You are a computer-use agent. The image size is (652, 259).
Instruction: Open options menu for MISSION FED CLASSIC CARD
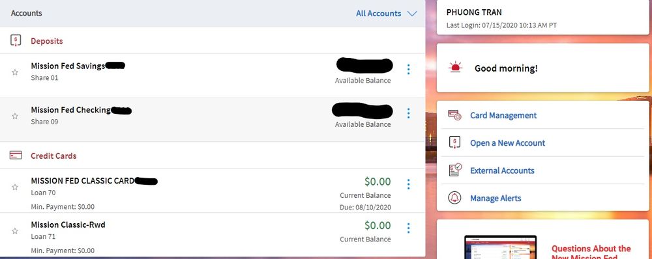[408, 184]
